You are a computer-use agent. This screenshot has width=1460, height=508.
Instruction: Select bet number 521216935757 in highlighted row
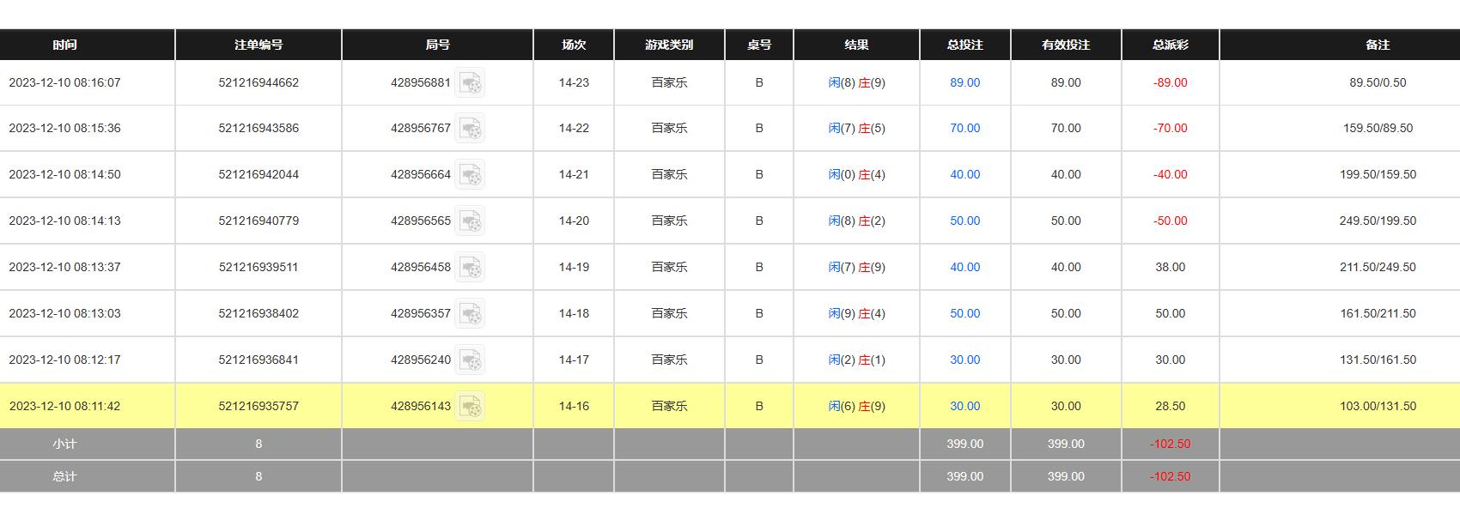click(259, 407)
